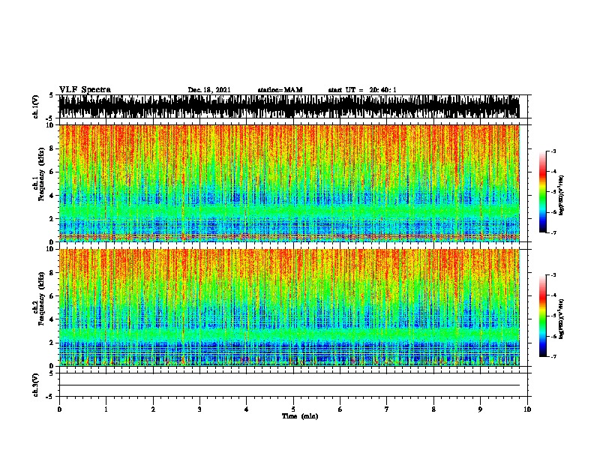Click the ch.2 frequency tick label "2"
Screen dimensions: 594x459
tap(52, 343)
